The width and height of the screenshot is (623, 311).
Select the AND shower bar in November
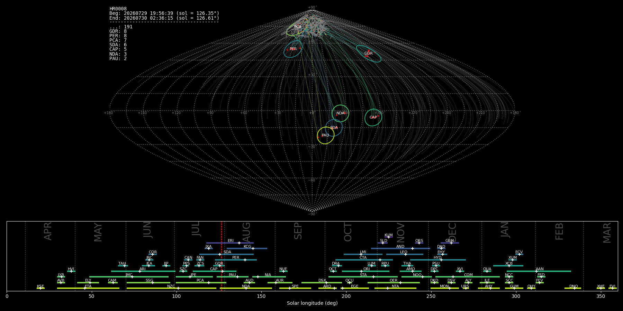[x=400, y=248]
